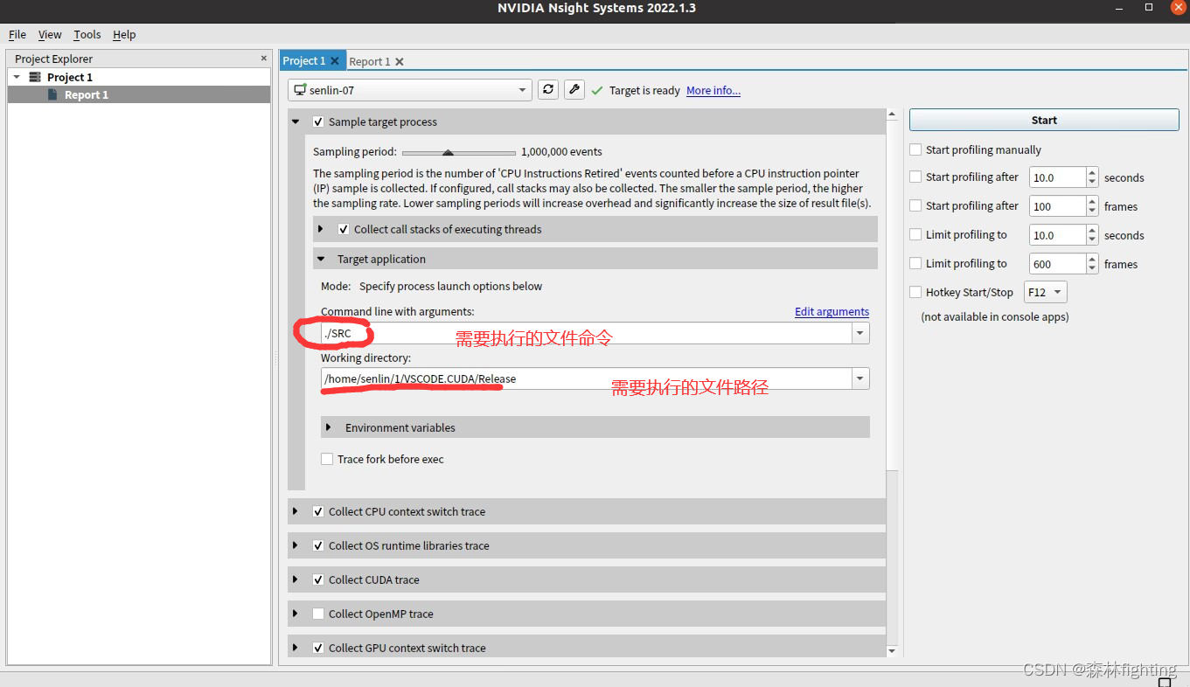The image size is (1190, 687).
Task: Enable Trace fork before exec
Action: (327, 459)
